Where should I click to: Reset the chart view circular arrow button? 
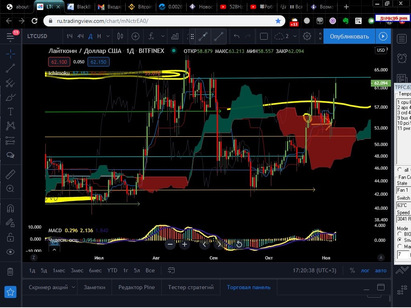tap(239, 244)
